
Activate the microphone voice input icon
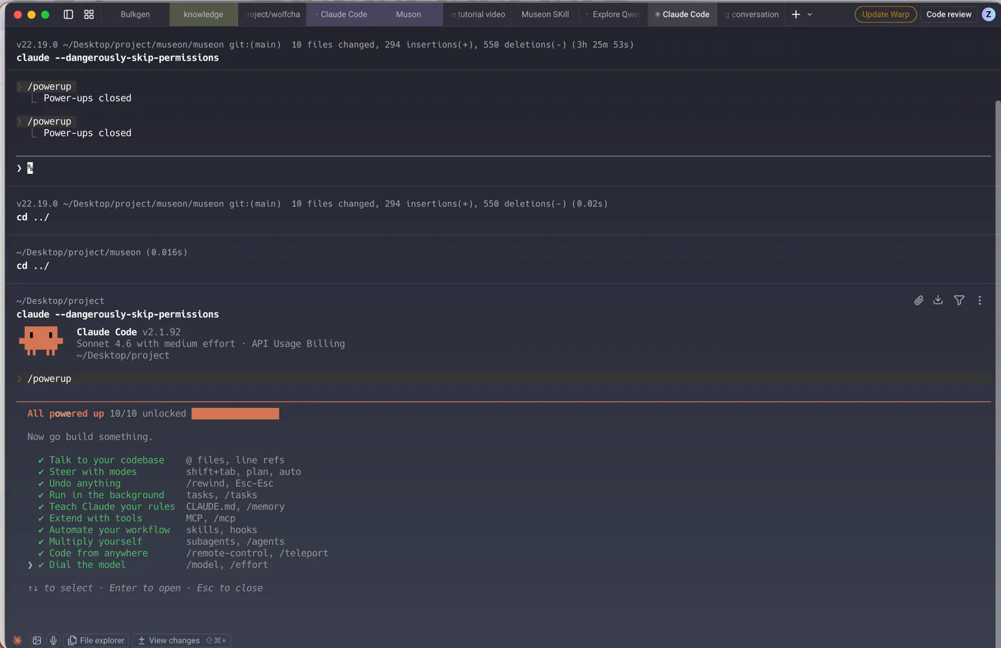[53, 640]
